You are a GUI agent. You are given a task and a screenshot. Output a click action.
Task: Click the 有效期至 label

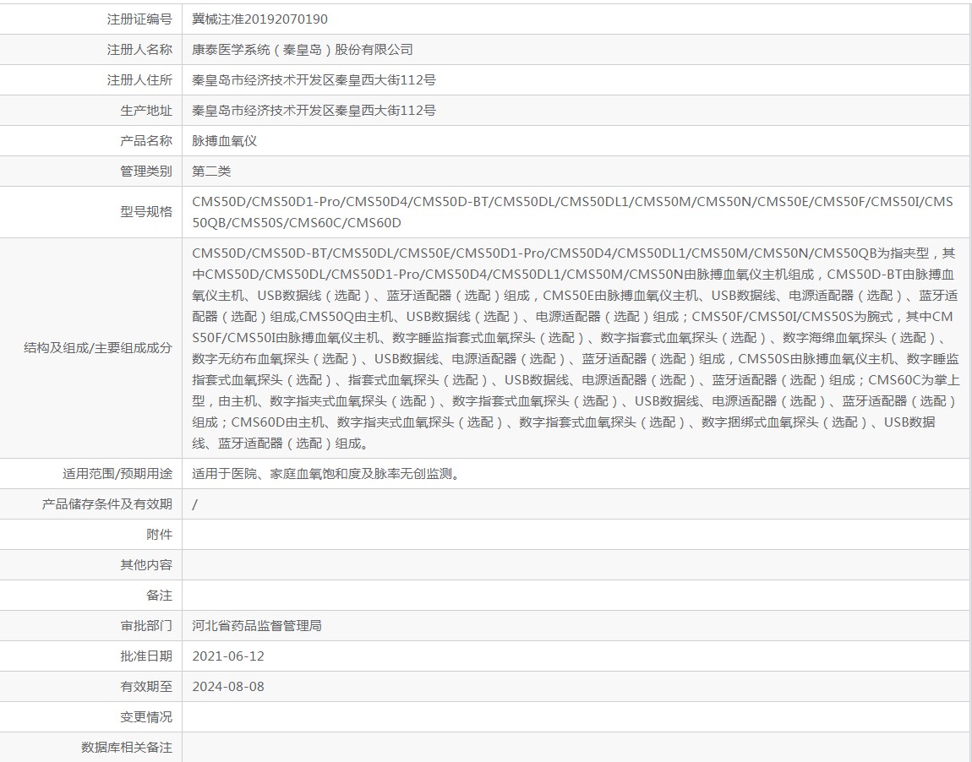146,687
